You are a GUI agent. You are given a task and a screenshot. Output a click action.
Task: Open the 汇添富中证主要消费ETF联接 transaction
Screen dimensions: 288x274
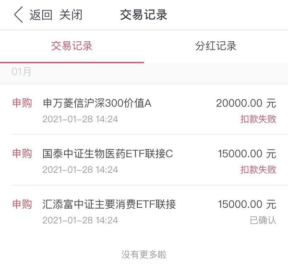tap(144, 211)
